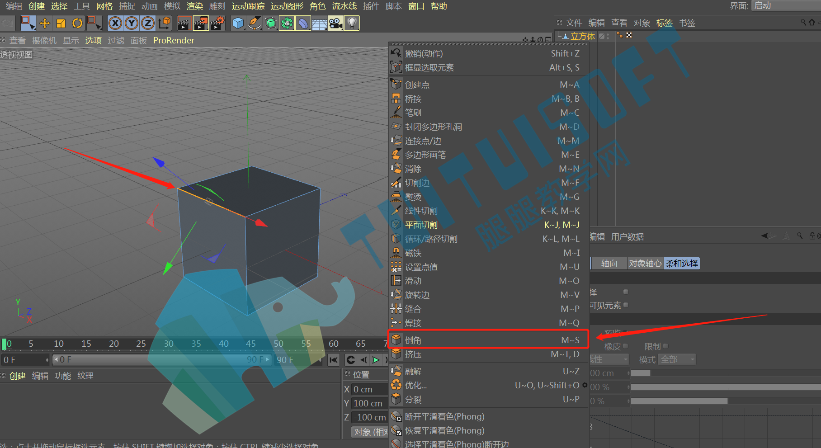Click the current frame field 0 F
The image size is (821, 448).
pos(25,360)
